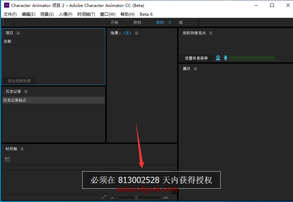Viewport: 293px width, 202px height.
Task: Open the 窗口(W) menu
Action: 108,14
